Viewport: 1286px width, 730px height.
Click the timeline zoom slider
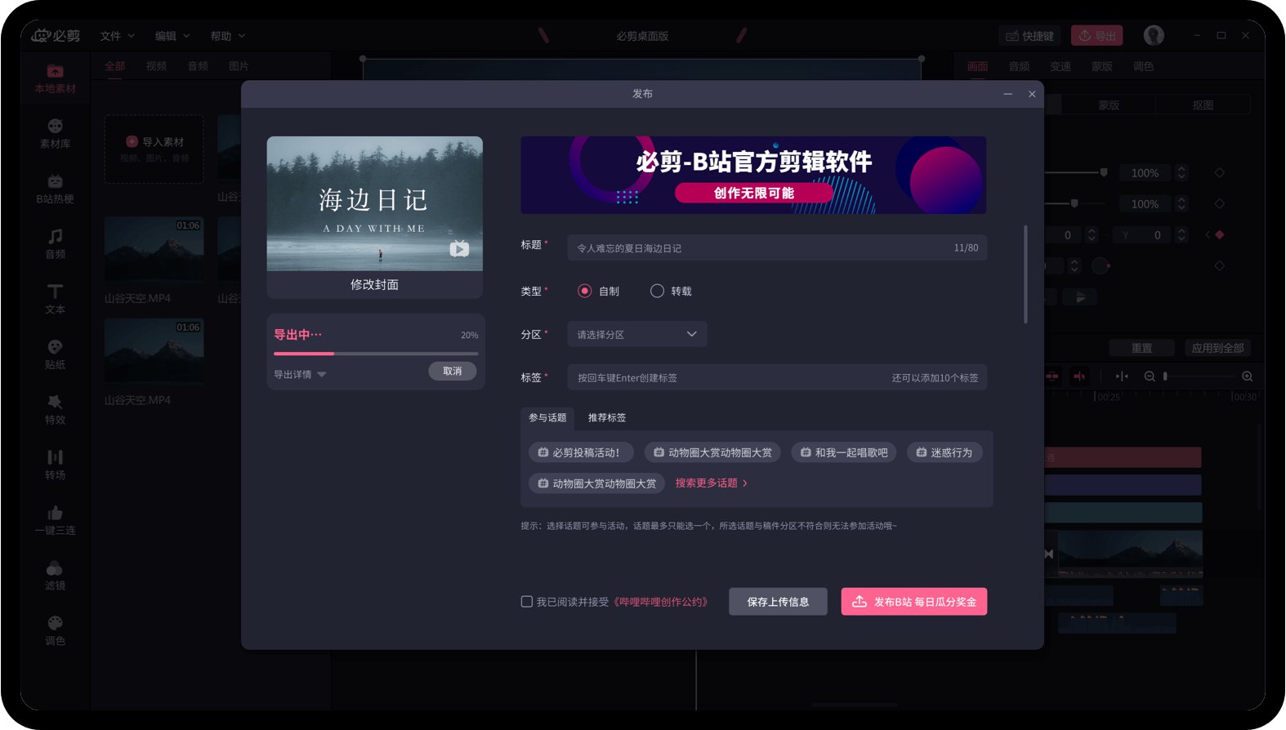pyautogui.click(x=1199, y=376)
